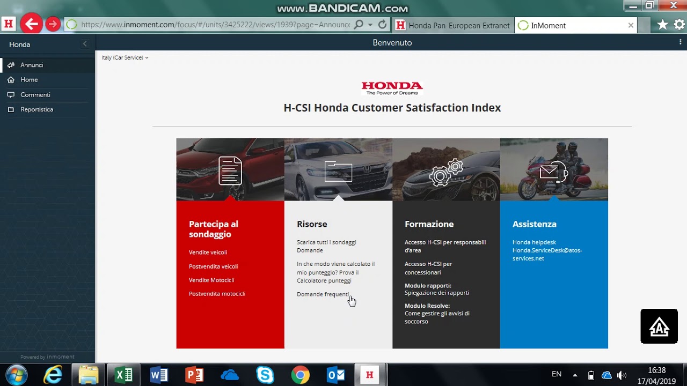687x386 pixels.
Task: Click the browser forward arrow button
Action: coord(52,24)
